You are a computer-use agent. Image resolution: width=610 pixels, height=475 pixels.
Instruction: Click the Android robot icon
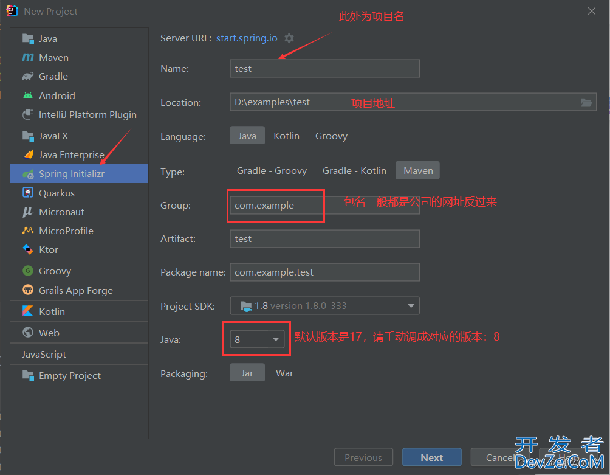[28, 95]
